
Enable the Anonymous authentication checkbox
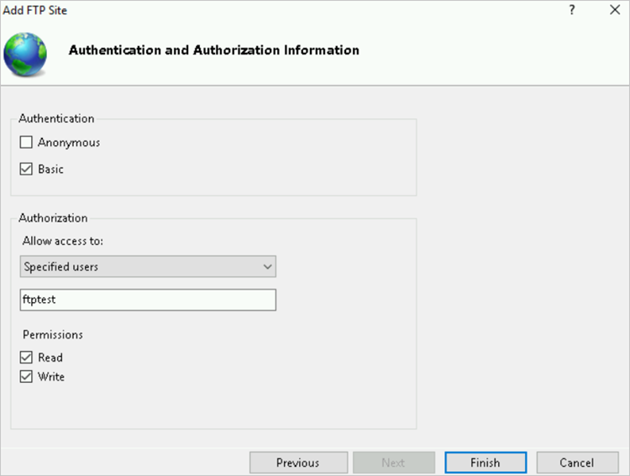click(26, 142)
